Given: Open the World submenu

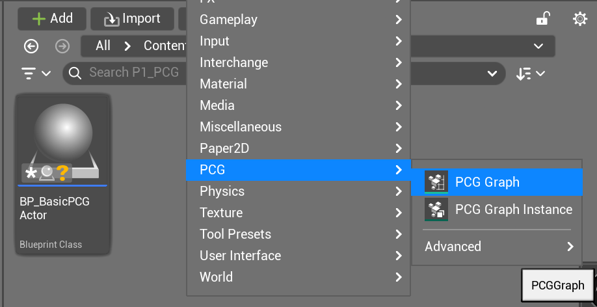Looking at the screenshot, I should pos(298,277).
